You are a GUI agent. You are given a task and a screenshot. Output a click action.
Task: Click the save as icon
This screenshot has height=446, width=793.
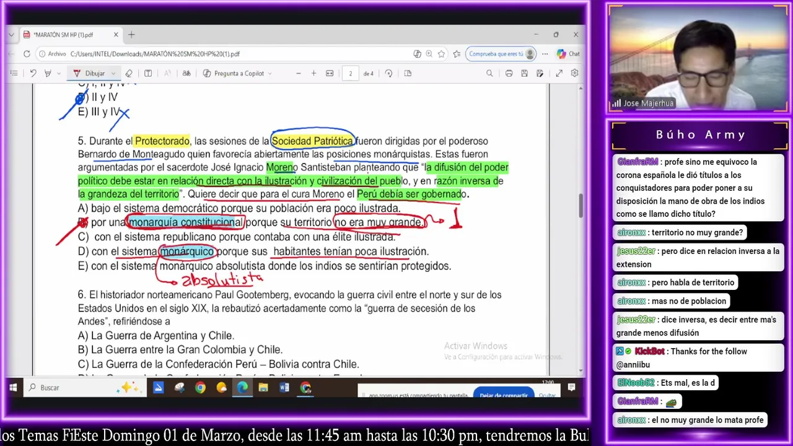pos(540,73)
